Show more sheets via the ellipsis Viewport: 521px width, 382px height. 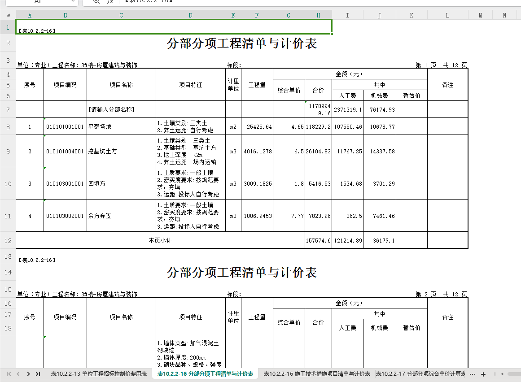click(x=472, y=374)
